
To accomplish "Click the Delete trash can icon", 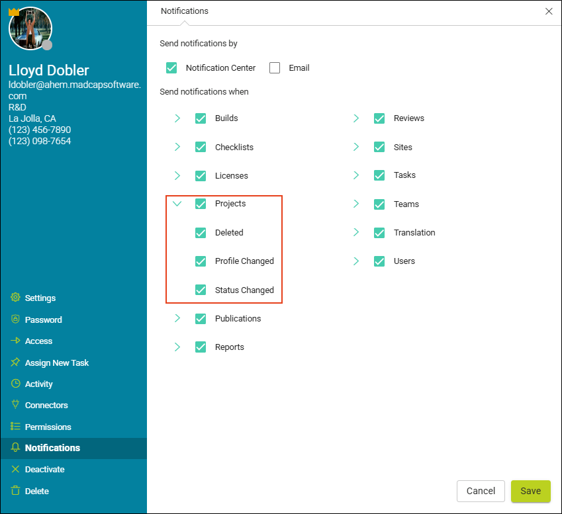I will pyautogui.click(x=15, y=491).
